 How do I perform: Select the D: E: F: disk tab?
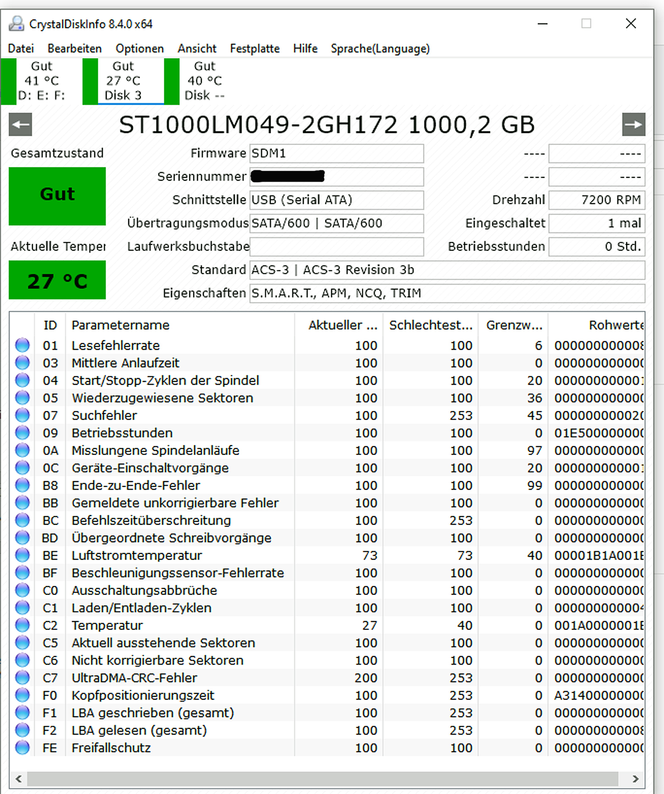coord(41,81)
